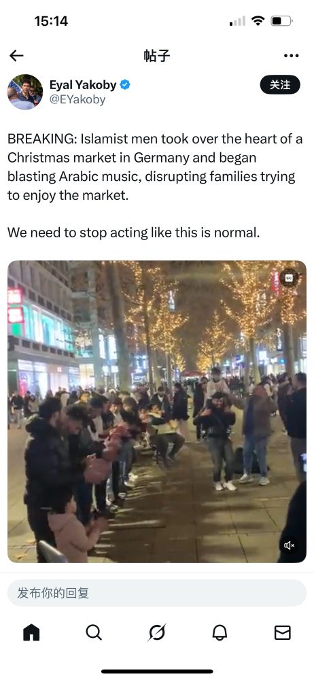Tap the reply field 发布你的回复

[x=157, y=593]
